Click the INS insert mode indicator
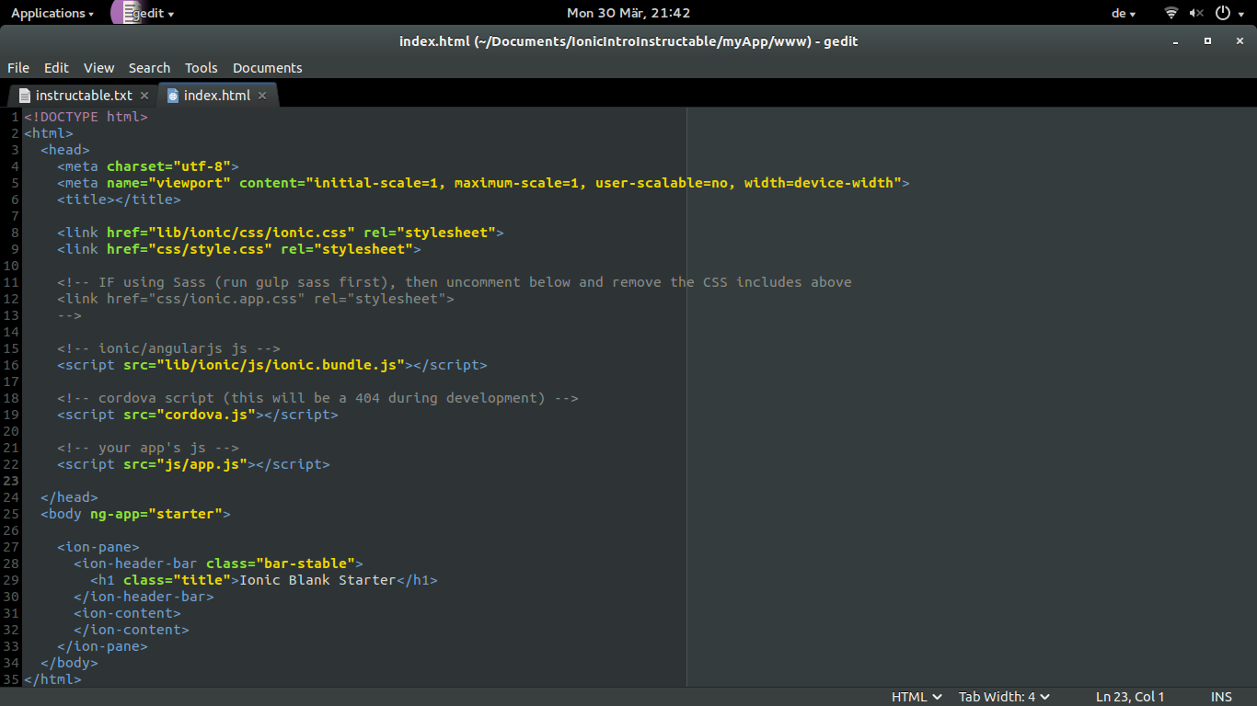 click(1221, 697)
